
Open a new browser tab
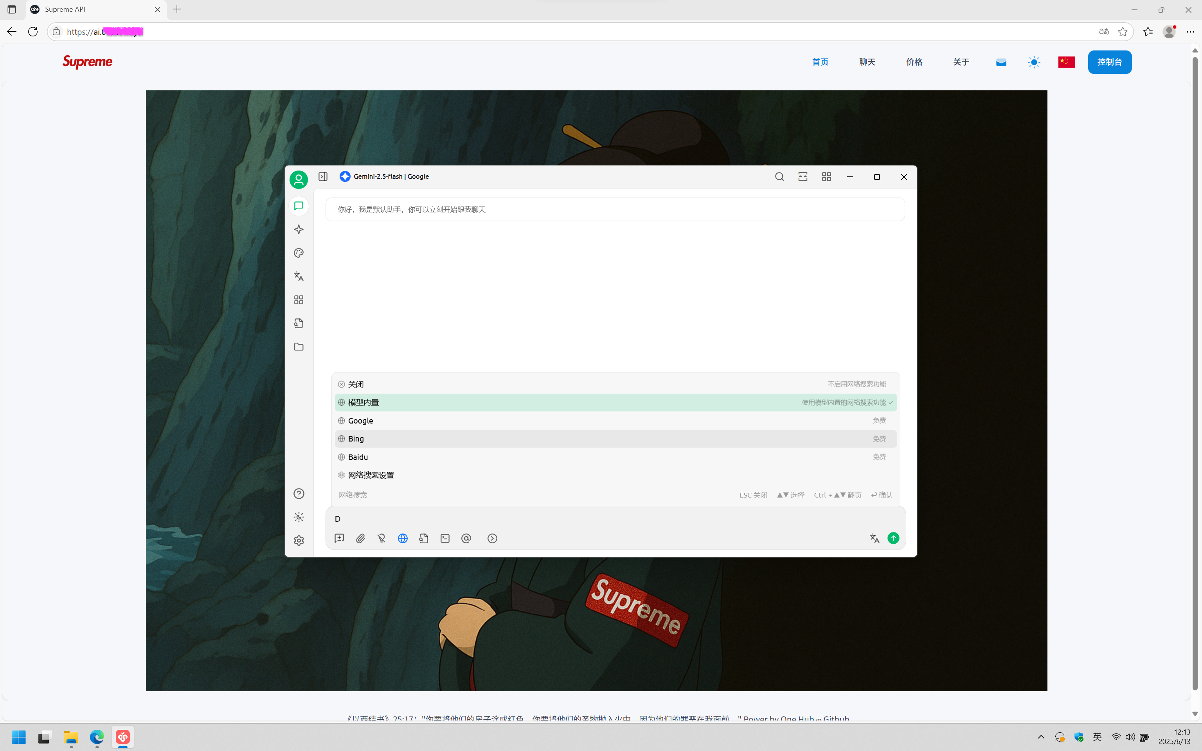[x=177, y=9]
